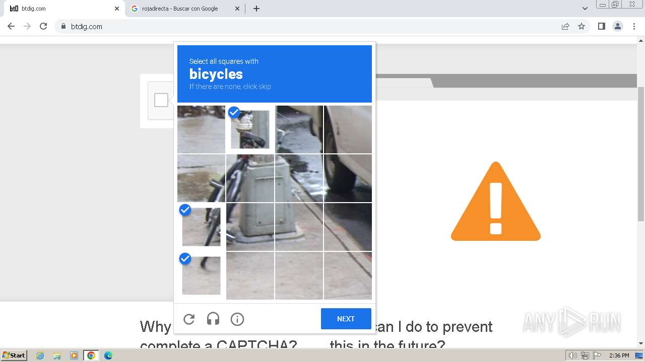View site information lock icon
Screen dimensions: 645x362
tap(63, 26)
